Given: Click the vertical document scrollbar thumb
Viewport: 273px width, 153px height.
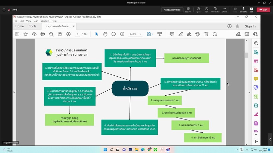Looking at the screenshot, I should tap(246, 55).
